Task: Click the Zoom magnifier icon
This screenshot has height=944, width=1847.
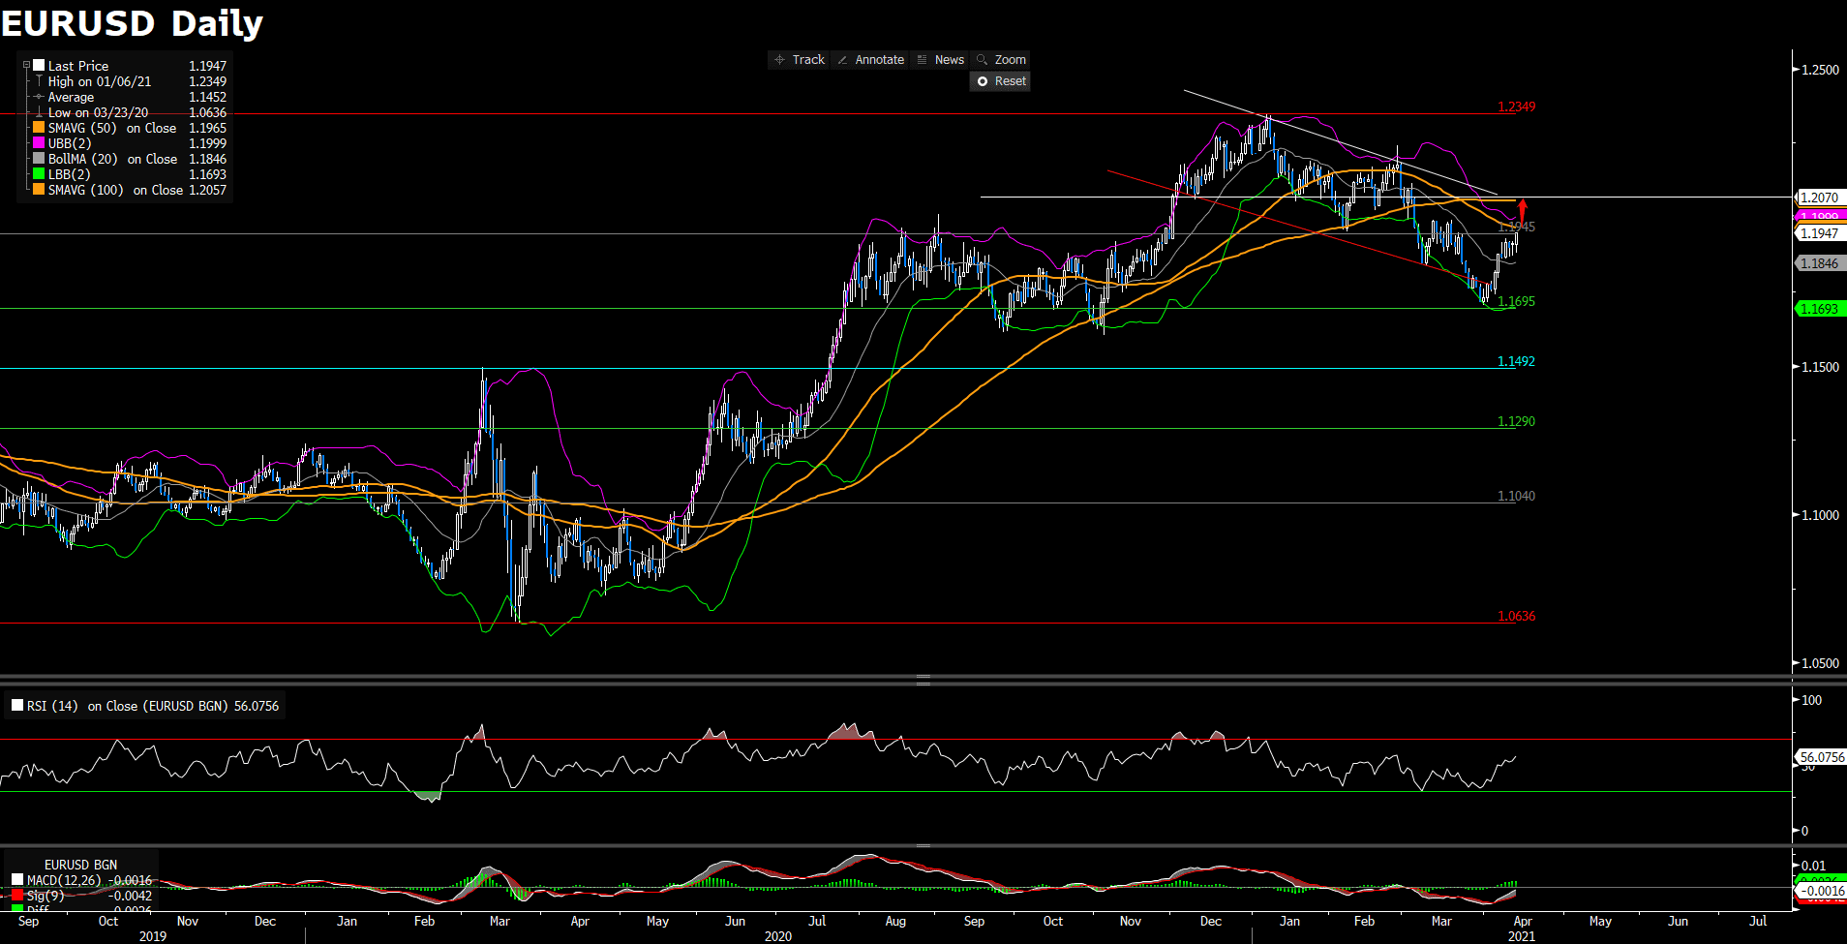Action: 982,60
